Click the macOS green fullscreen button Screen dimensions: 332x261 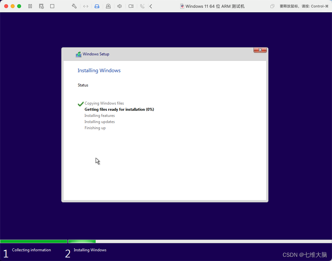click(x=19, y=6)
